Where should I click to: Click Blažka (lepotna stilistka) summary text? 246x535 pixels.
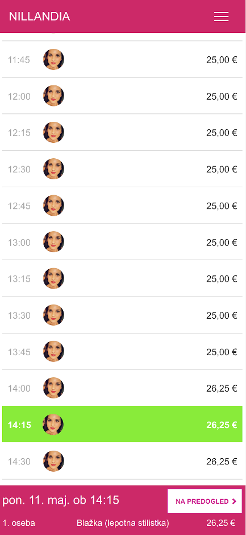tap(123, 522)
